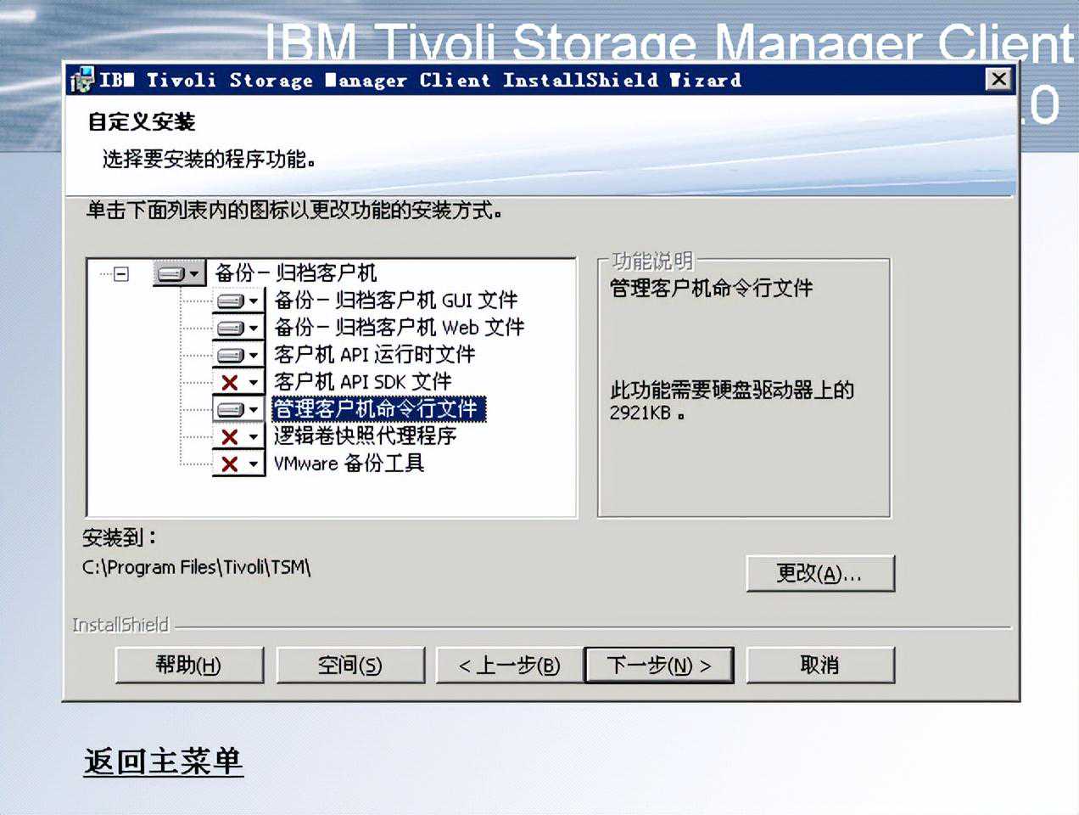Collapse the 备份-归档客户机 tree node
Viewport: 1079px width, 815px height.
coord(121,273)
